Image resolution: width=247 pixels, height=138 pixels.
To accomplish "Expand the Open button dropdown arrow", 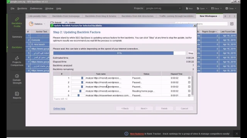I will tap(207, 8).
